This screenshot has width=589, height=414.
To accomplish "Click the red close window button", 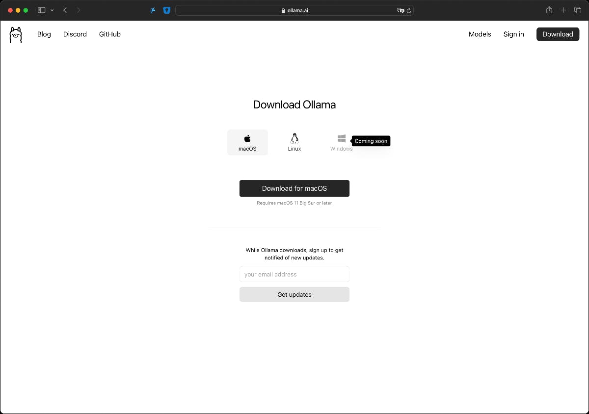I will tap(10, 10).
